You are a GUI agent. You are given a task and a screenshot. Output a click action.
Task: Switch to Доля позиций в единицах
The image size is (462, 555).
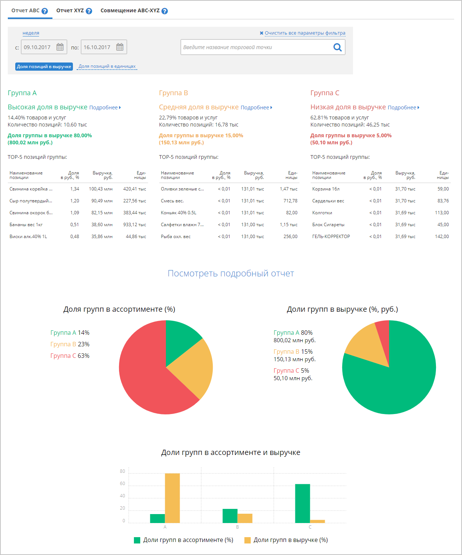tap(107, 67)
